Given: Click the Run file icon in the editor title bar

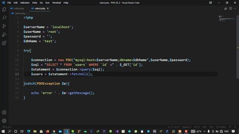Looking at the screenshot, I should pyautogui.click(x=226, y=9).
